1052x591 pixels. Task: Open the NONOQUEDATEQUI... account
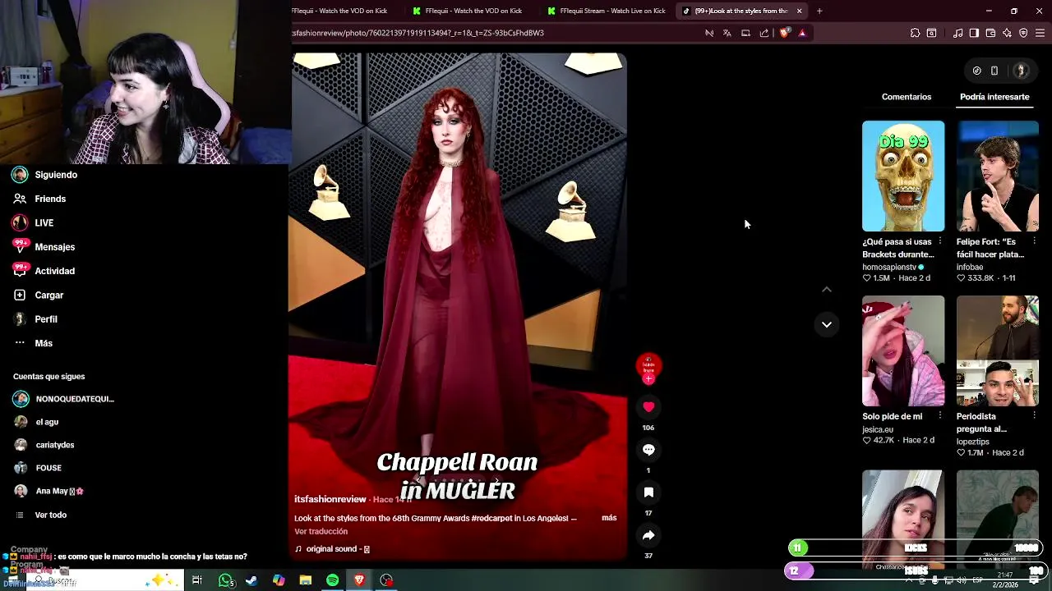click(x=64, y=399)
